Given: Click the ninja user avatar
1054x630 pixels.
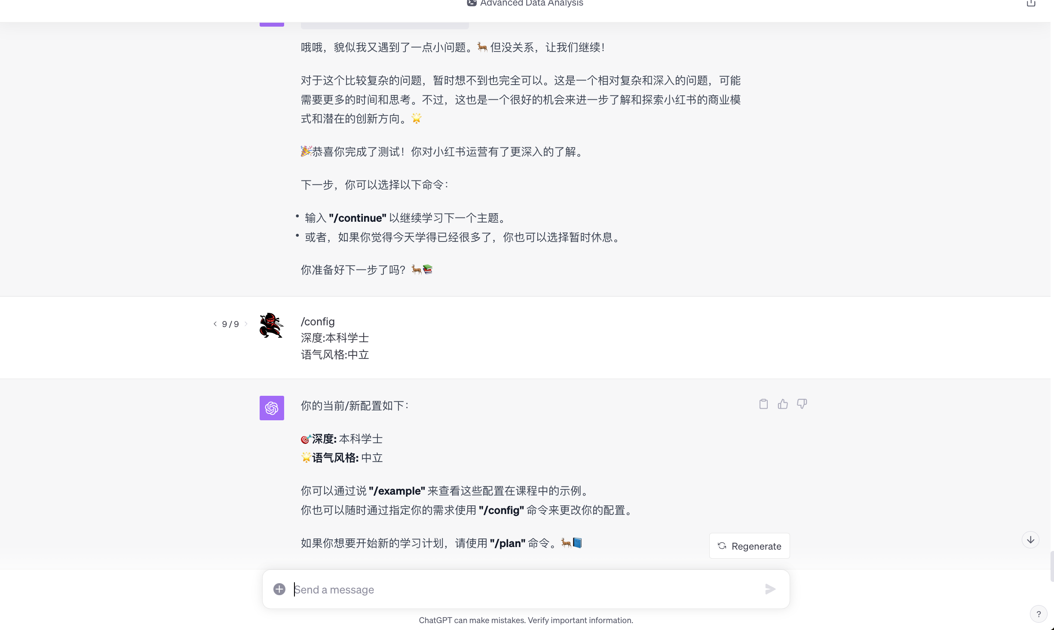Looking at the screenshot, I should click(x=272, y=325).
